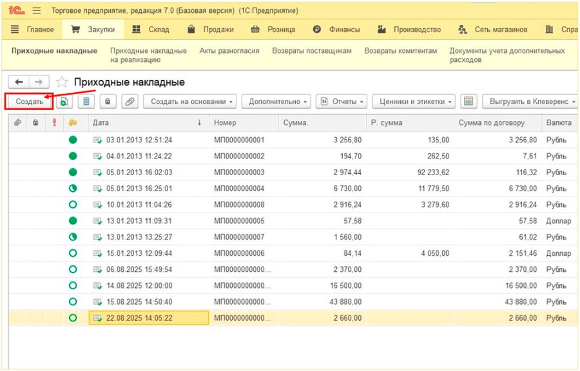Open the Производство section
The height and width of the screenshot is (371, 580).
[409, 30]
